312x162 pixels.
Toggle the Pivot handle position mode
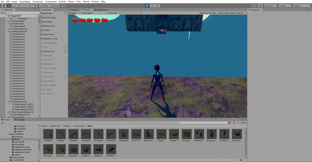click(x=44, y=6)
